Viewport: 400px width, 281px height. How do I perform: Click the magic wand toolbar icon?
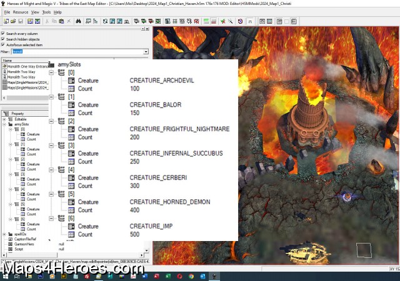[231, 21]
